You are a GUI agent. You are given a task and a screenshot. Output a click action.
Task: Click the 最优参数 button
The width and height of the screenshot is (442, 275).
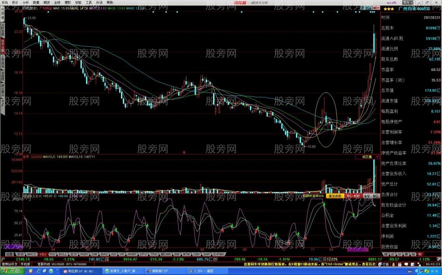point(335,196)
